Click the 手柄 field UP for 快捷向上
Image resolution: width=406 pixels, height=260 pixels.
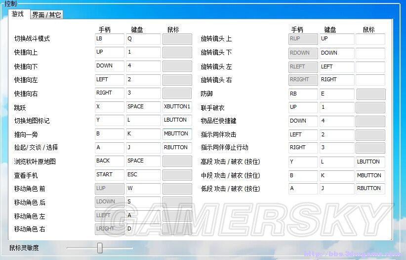110,52
